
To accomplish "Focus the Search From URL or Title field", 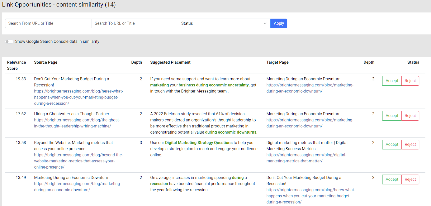I will point(48,23).
